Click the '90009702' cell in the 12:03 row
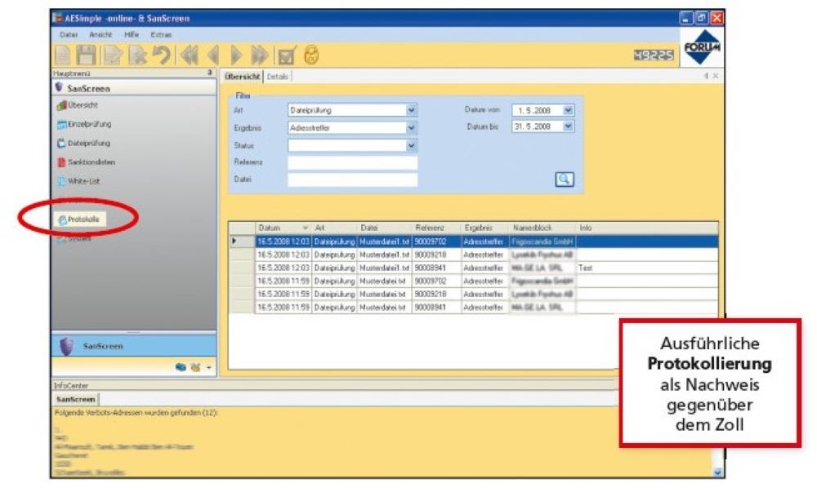The height and width of the screenshot is (492, 817). 436,242
